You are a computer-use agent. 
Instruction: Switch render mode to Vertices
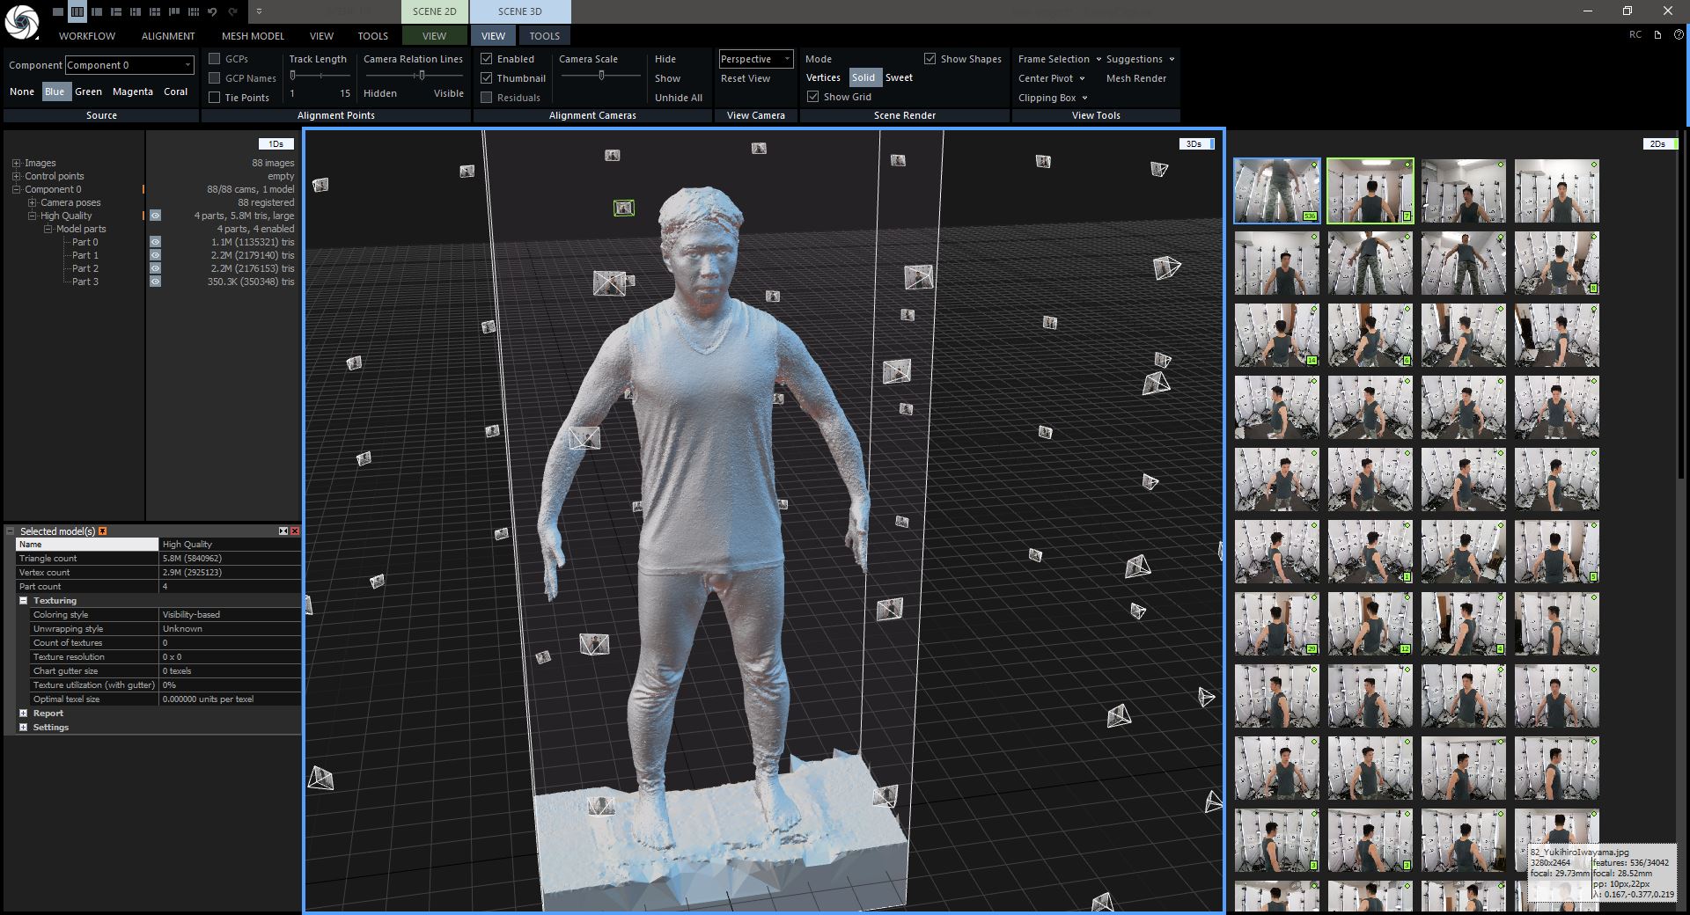tap(823, 77)
